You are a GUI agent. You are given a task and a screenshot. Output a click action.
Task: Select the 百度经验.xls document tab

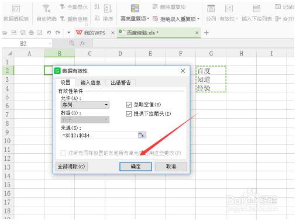tap(142, 33)
